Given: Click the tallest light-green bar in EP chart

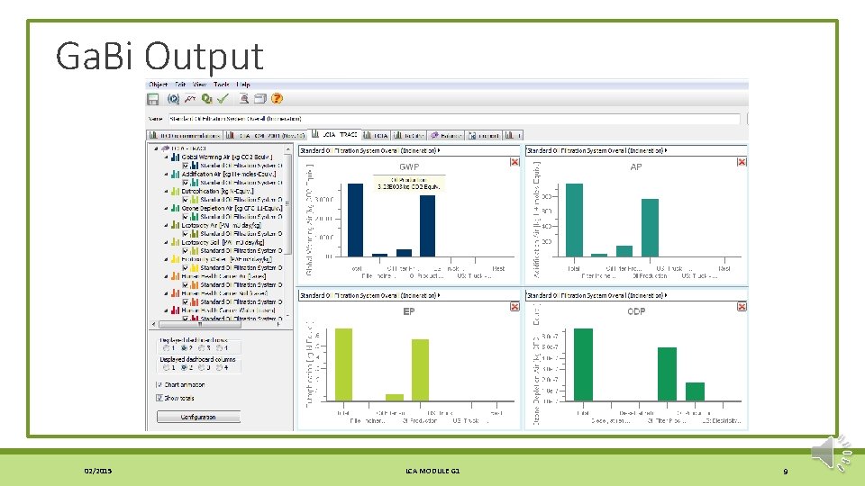Looking at the screenshot, I should pyautogui.click(x=343, y=364).
